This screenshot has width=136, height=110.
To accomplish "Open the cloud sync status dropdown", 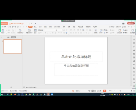I will (x=112, y=27).
